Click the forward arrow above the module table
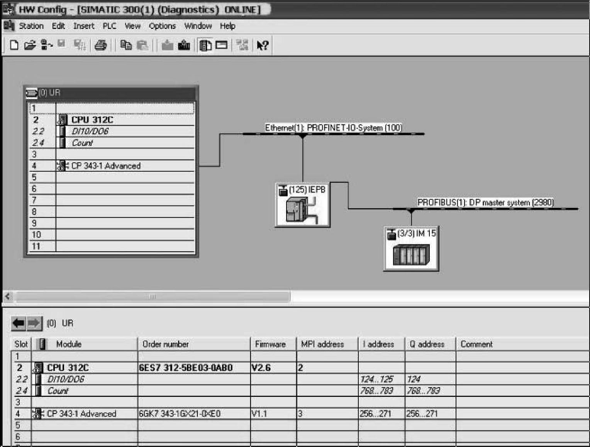The height and width of the screenshot is (447, 590). [34, 323]
